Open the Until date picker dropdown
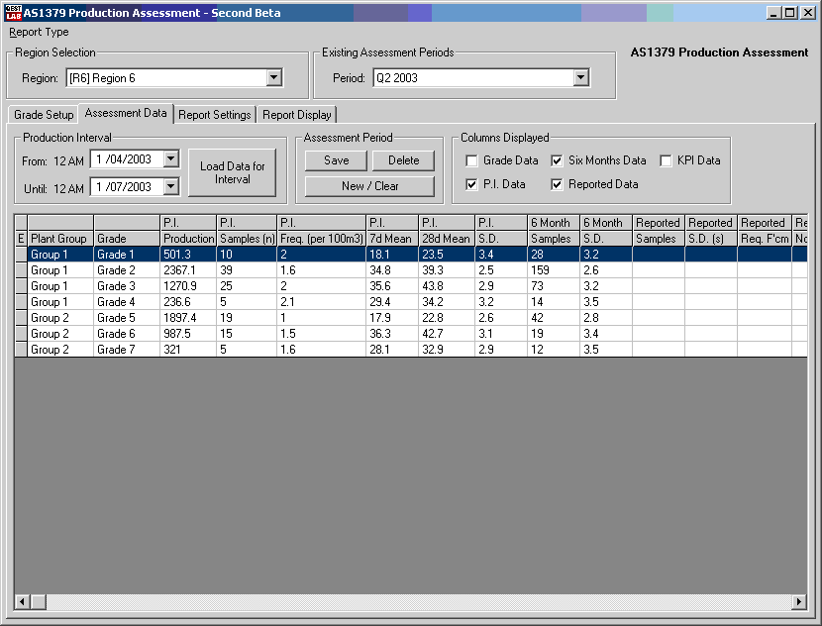This screenshot has width=822, height=626. point(171,186)
